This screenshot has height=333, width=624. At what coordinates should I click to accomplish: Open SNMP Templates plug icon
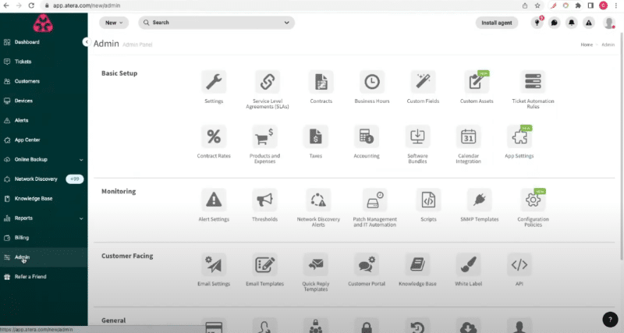click(x=480, y=200)
